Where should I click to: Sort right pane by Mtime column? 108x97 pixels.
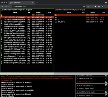click(x=92, y=12)
